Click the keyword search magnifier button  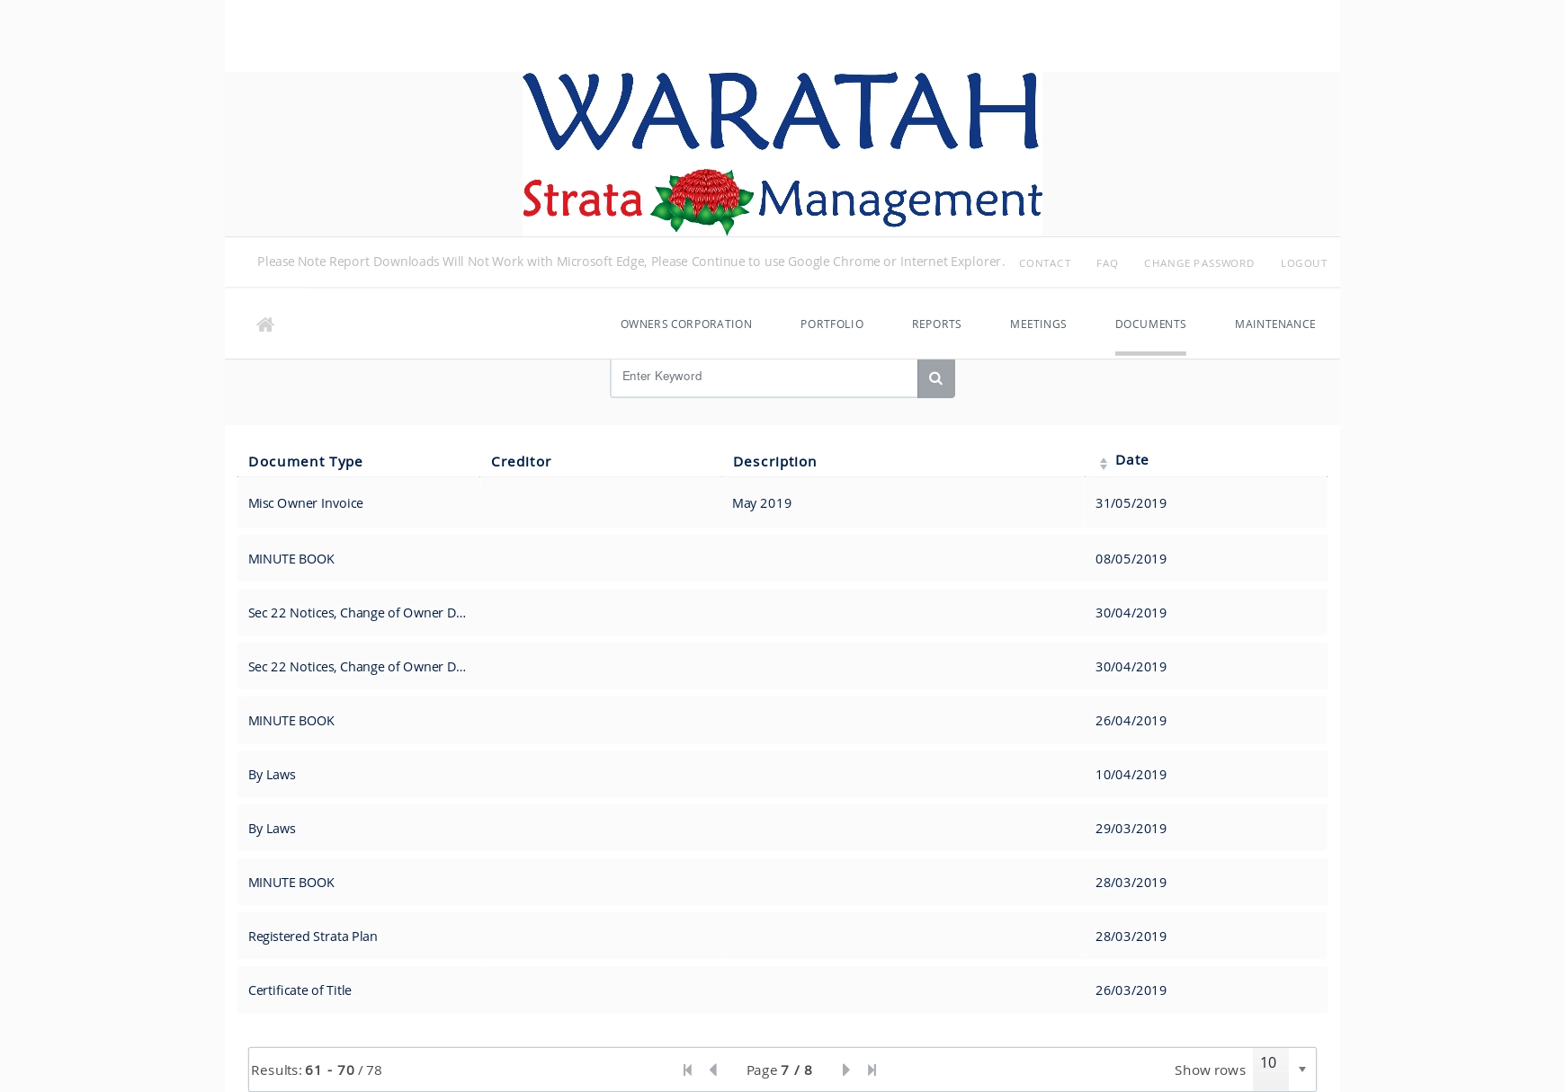point(935,378)
